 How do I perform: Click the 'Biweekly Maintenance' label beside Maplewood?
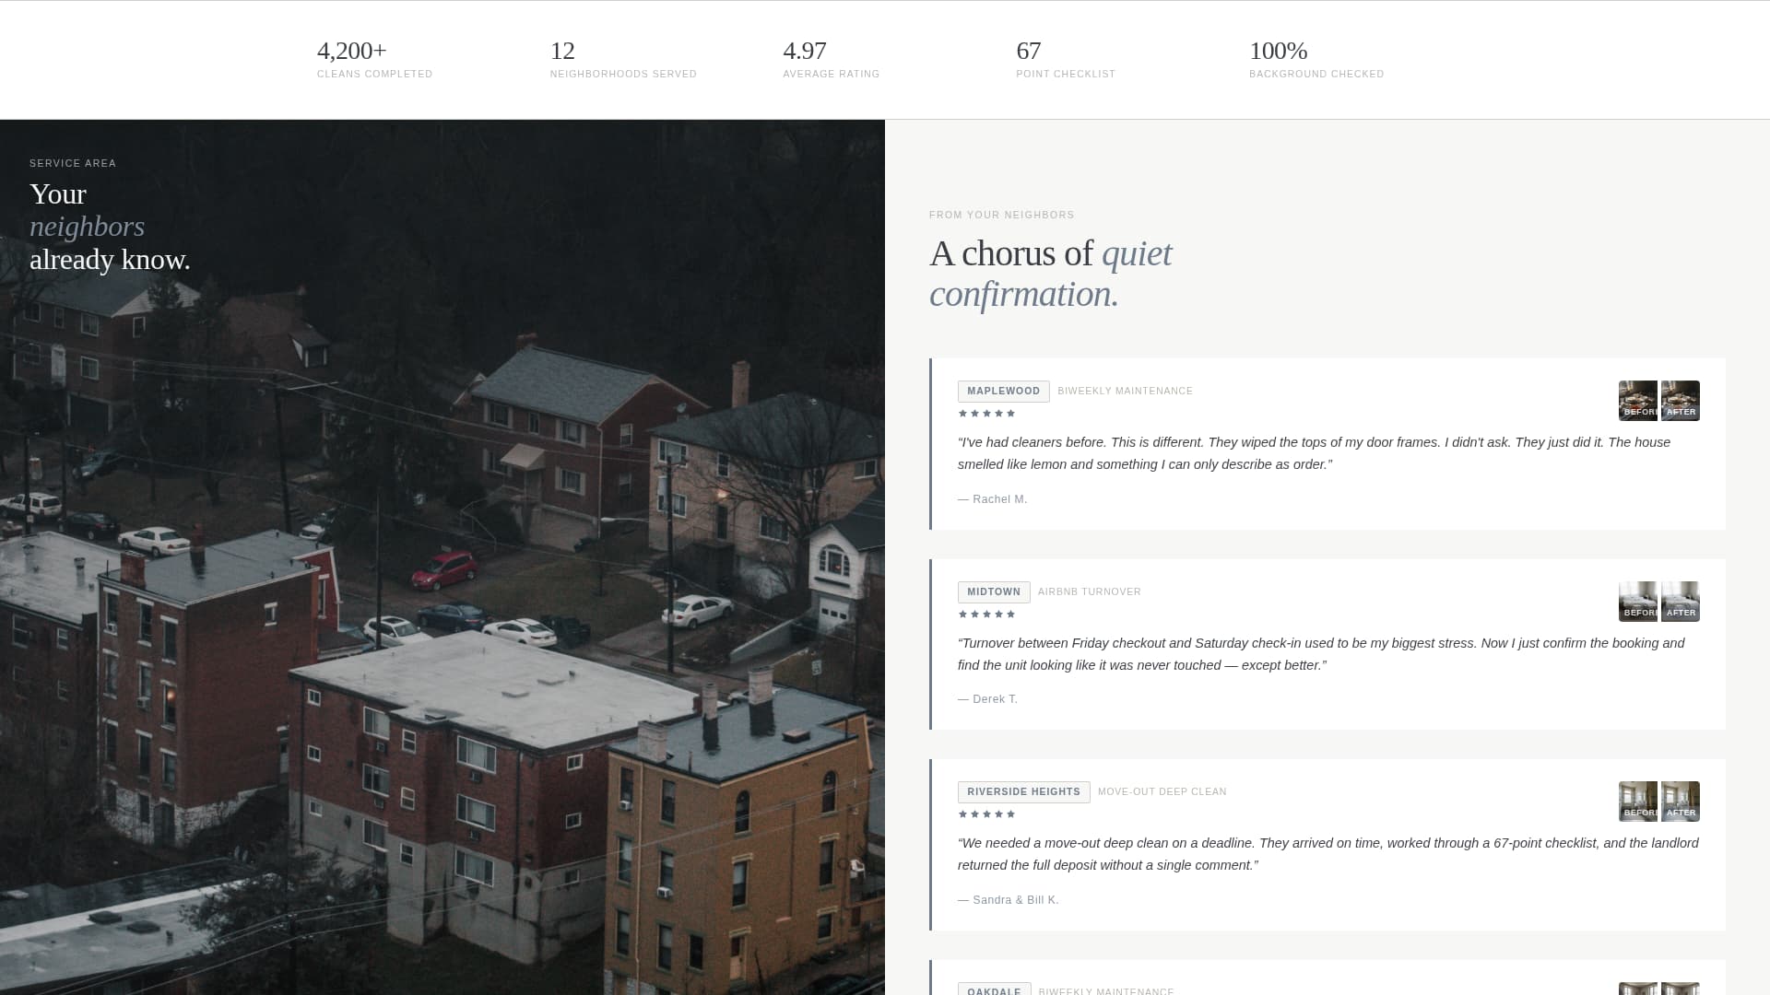click(x=1125, y=392)
